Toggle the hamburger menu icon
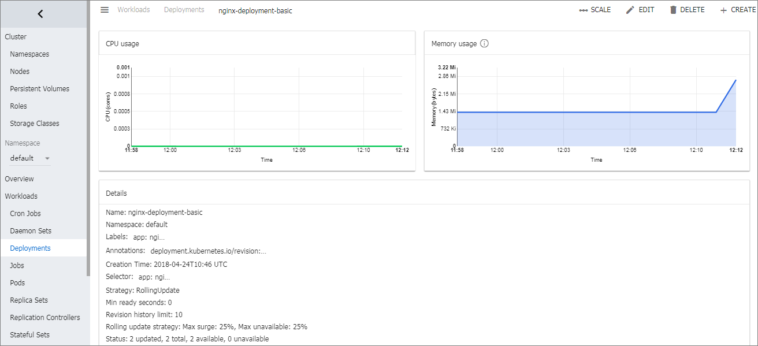 pos(105,10)
